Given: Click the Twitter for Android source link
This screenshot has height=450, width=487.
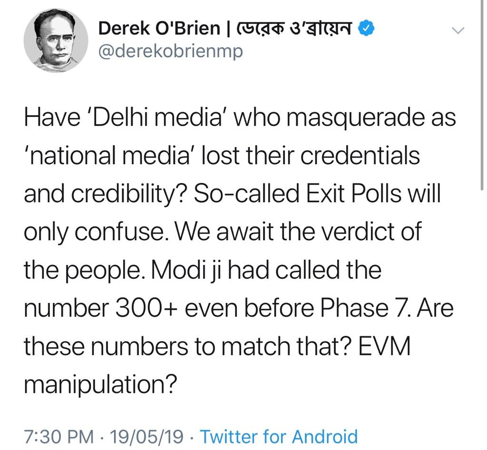Looking at the screenshot, I should pyautogui.click(x=279, y=436).
